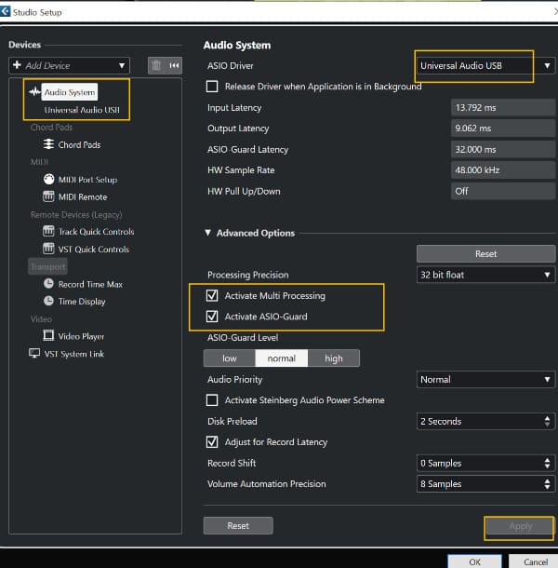The image size is (558, 568).
Task: Click the plus icon beside Add Device
Action: coord(17,65)
